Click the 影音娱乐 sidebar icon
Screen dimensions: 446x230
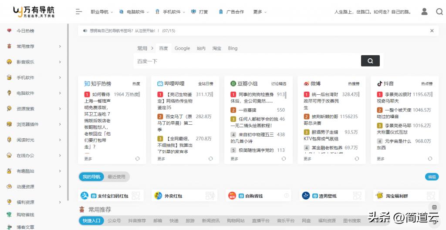pyautogui.click(x=10, y=62)
